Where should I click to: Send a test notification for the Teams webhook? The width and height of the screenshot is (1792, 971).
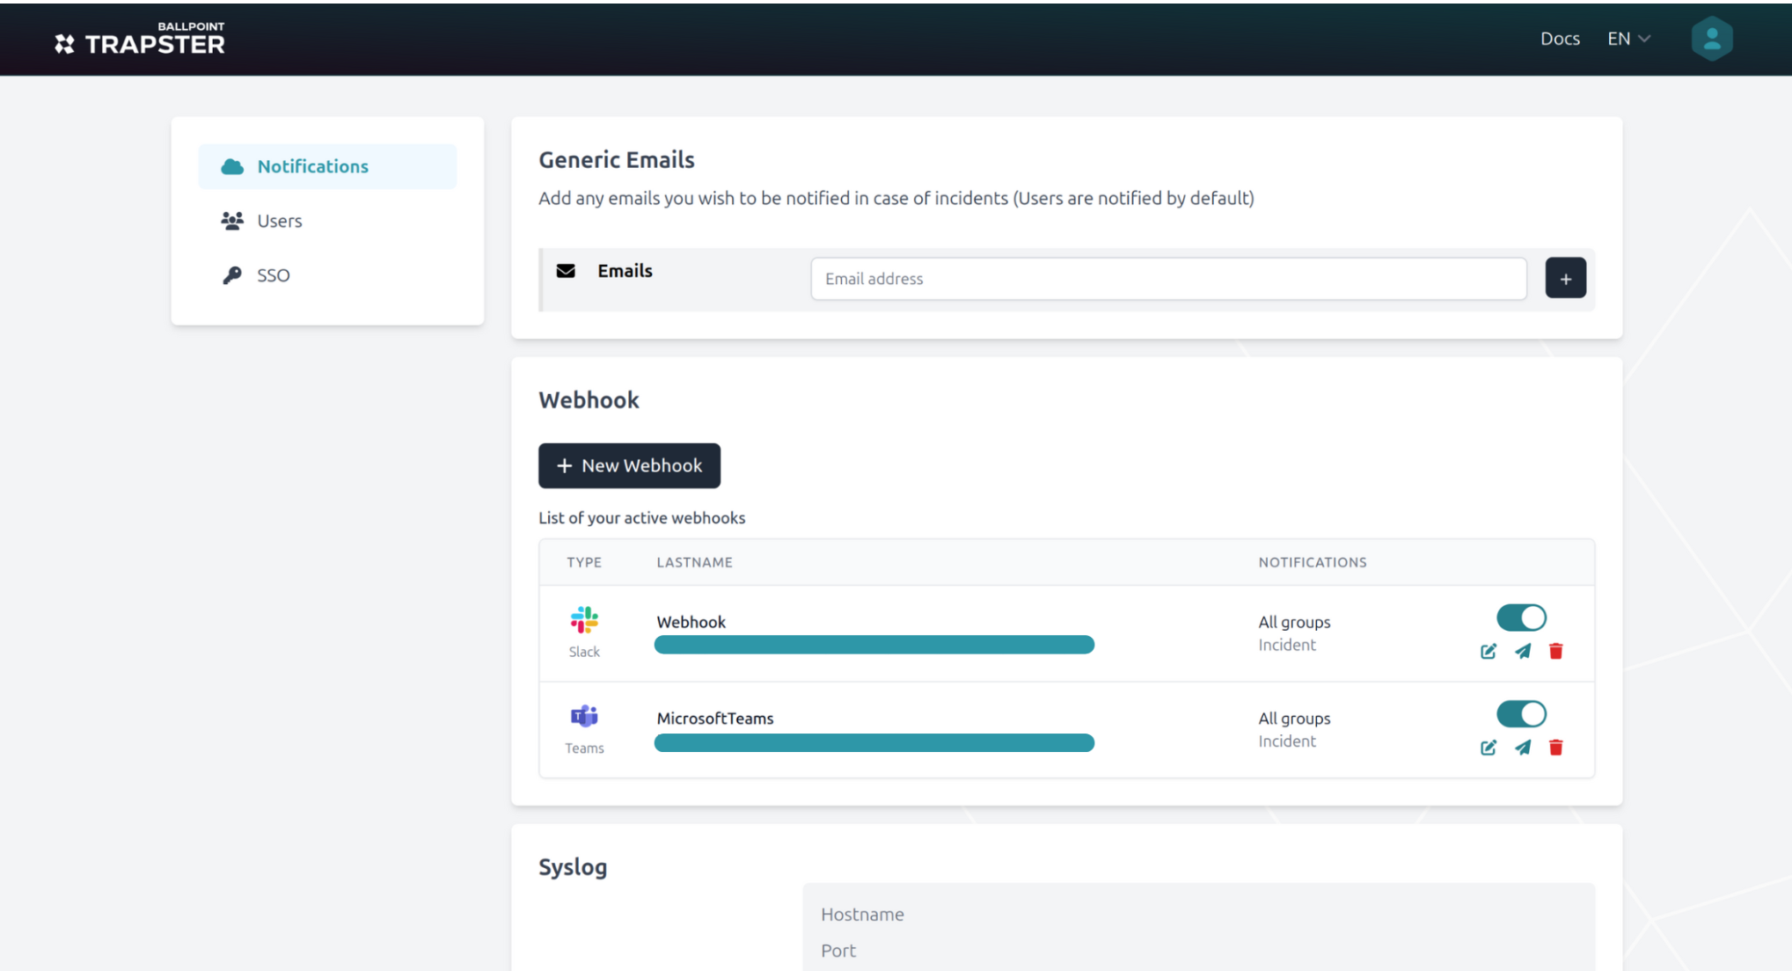point(1523,747)
